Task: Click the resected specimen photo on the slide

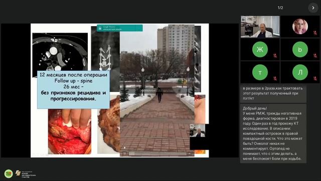Action: point(109,124)
